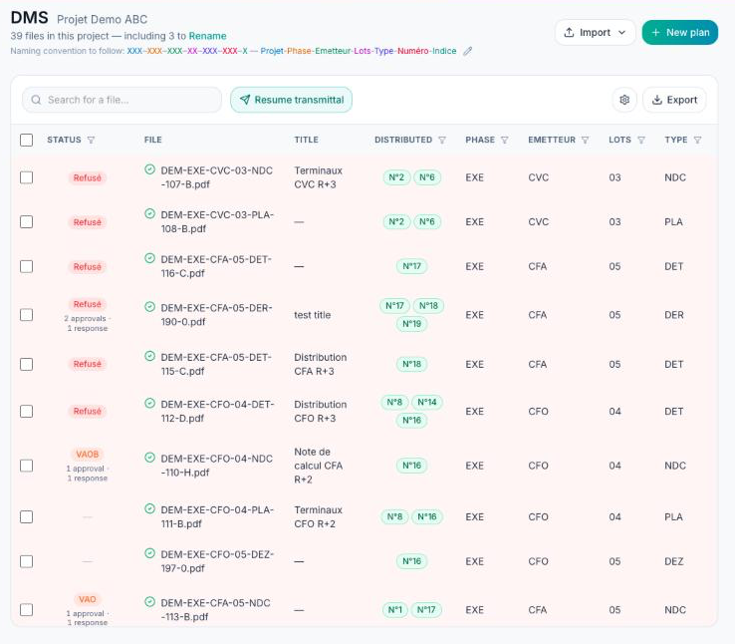The height and width of the screenshot is (644, 735).
Task: Click the TYPE column filter icon
Action: pos(697,140)
